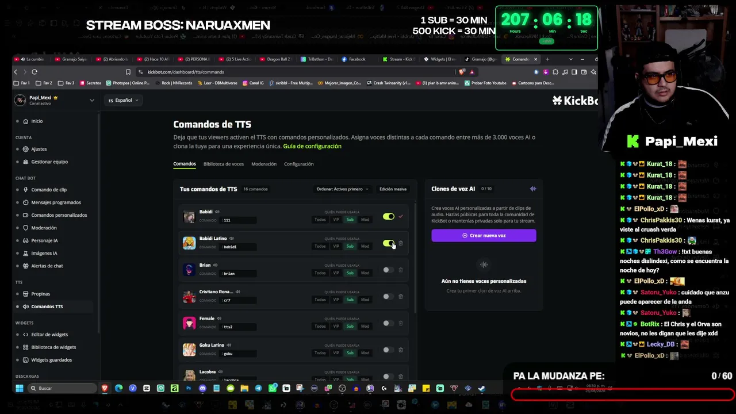
Task: Delete the Cristiano Ronaldo command trash icon
Action: coord(401,297)
